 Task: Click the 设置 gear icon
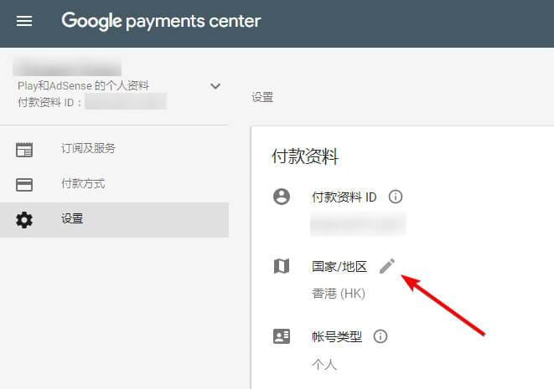click(x=24, y=220)
